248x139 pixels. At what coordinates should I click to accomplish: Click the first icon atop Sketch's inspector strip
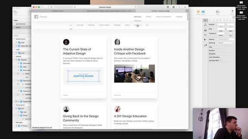point(205,20)
